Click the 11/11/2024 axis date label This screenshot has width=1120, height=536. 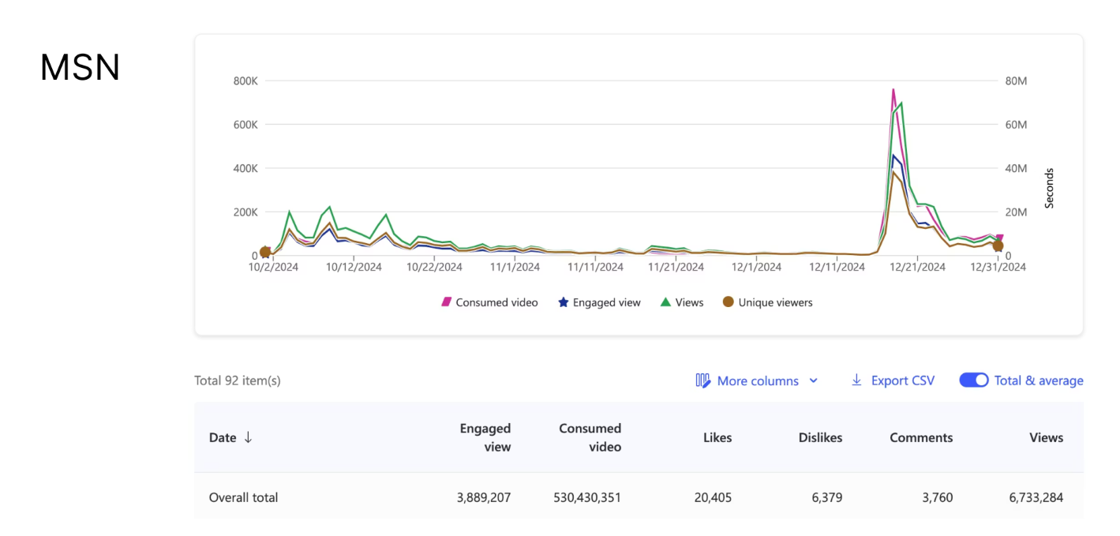(x=595, y=267)
